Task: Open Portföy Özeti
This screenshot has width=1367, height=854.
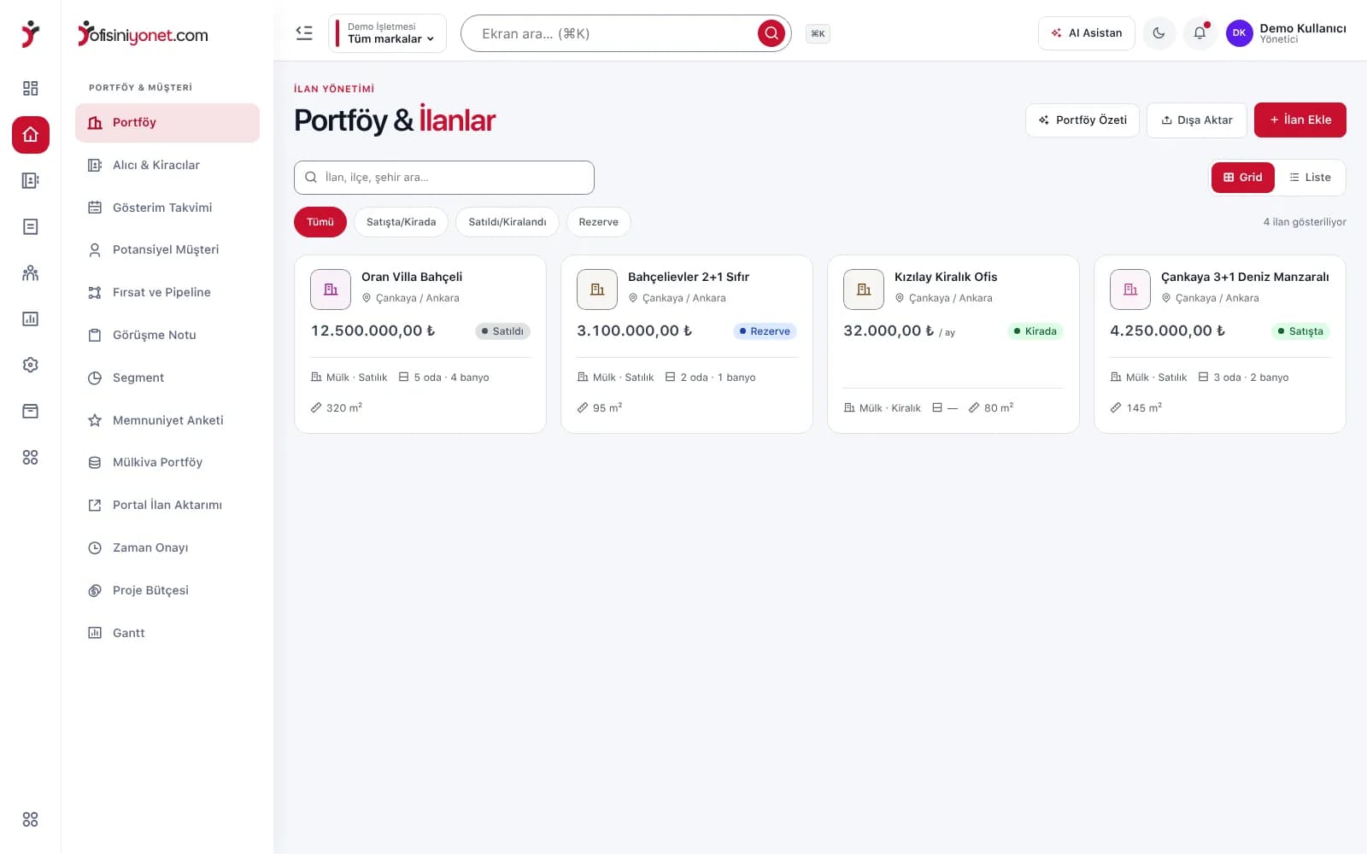Action: click(x=1082, y=120)
